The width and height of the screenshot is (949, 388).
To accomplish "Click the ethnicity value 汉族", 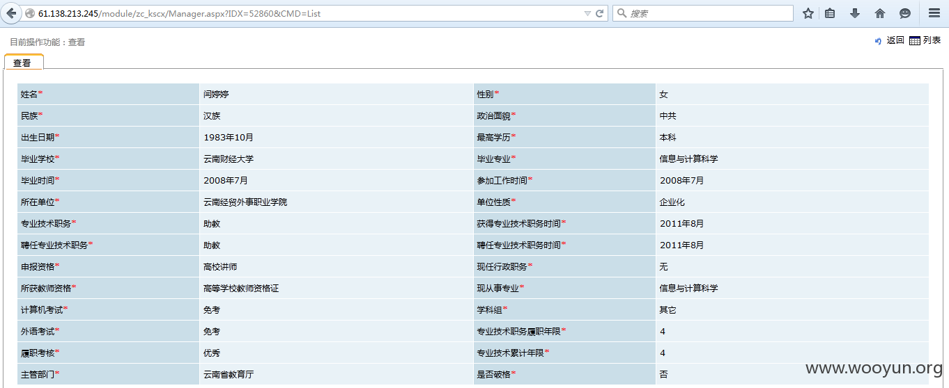I will [x=212, y=115].
